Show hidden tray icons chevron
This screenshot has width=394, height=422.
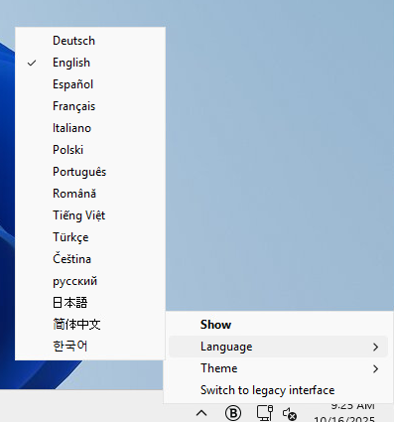click(x=201, y=413)
